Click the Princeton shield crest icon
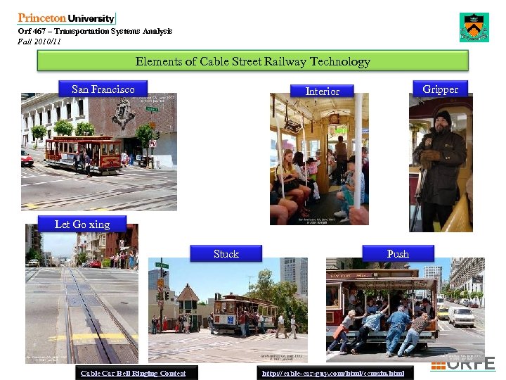The height and width of the screenshot is (380, 506). click(x=474, y=27)
